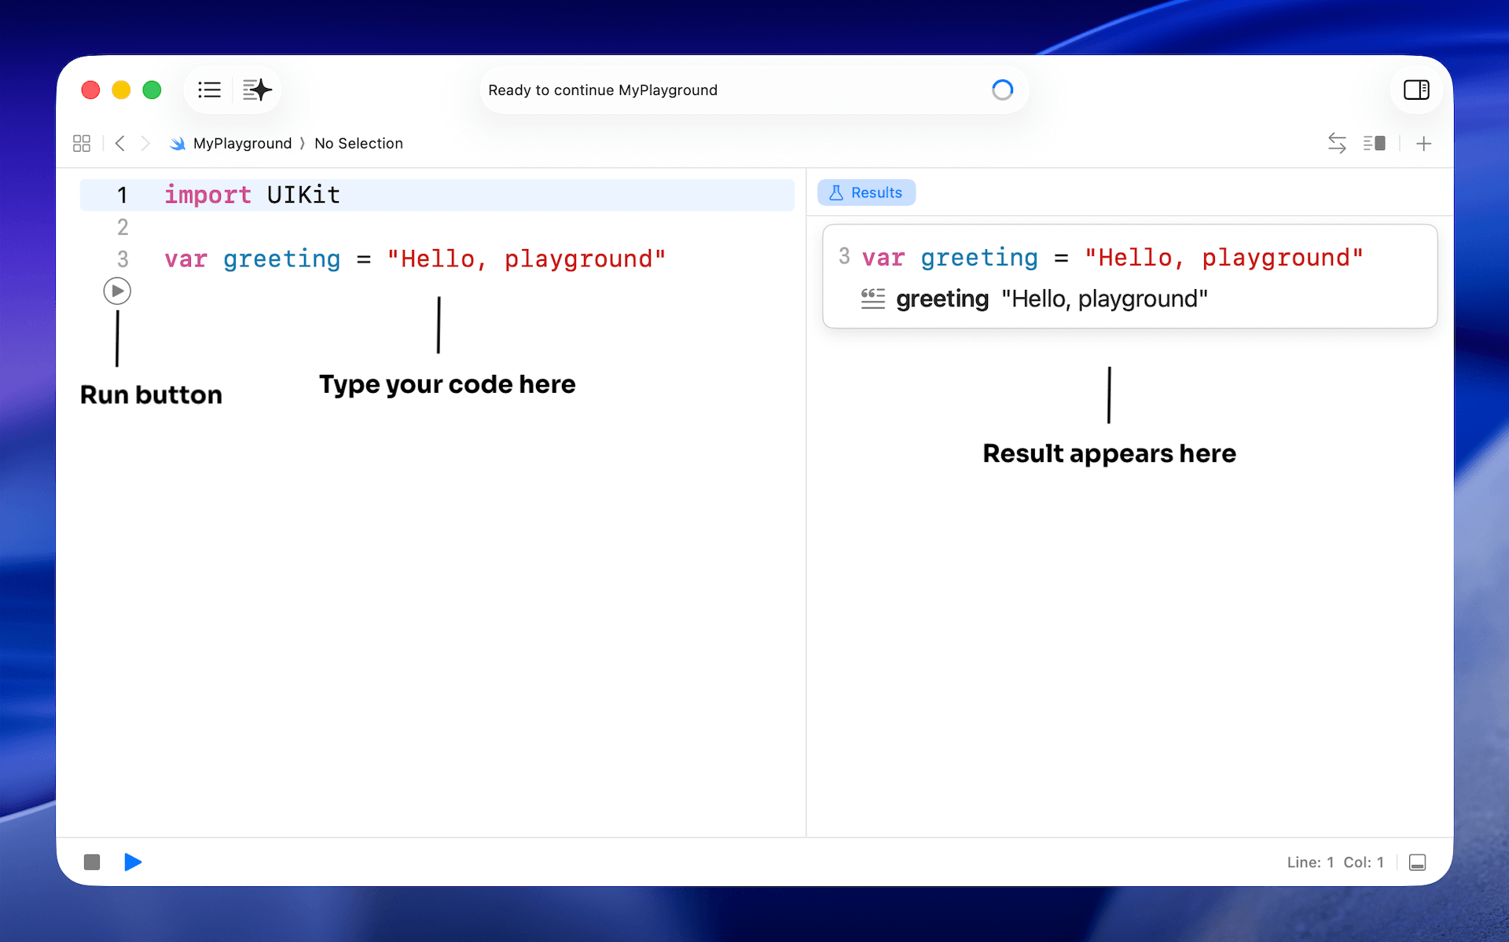Add a new editor with plus icon
The height and width of the screenshot is (942, 1509).
tap(1423, 143)
